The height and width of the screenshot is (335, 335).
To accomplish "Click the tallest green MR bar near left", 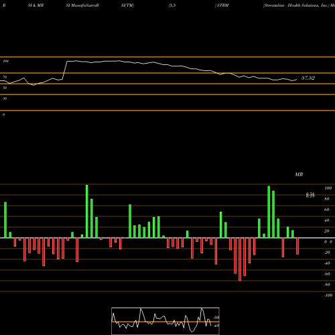I will (87, 211).
